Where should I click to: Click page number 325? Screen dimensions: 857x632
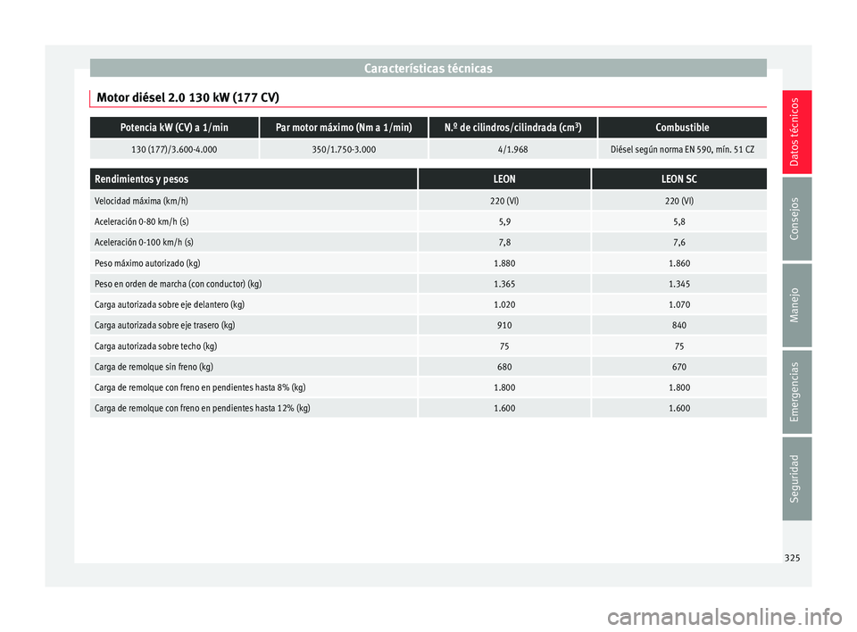pyautogui.click(x=792, y=558)
